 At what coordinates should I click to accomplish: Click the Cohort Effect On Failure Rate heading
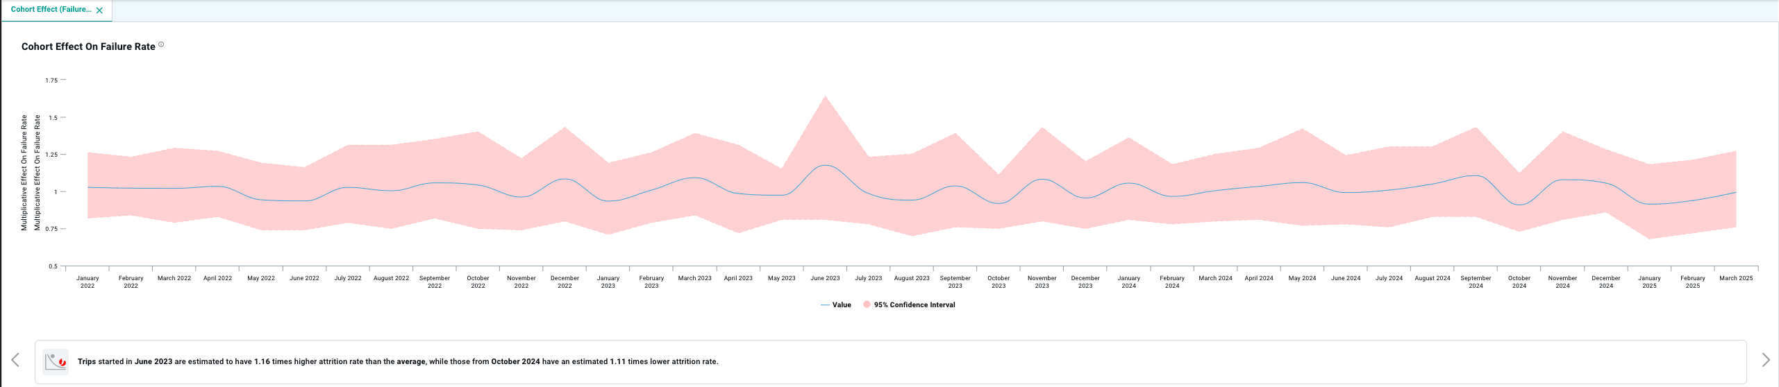(88, 46)
